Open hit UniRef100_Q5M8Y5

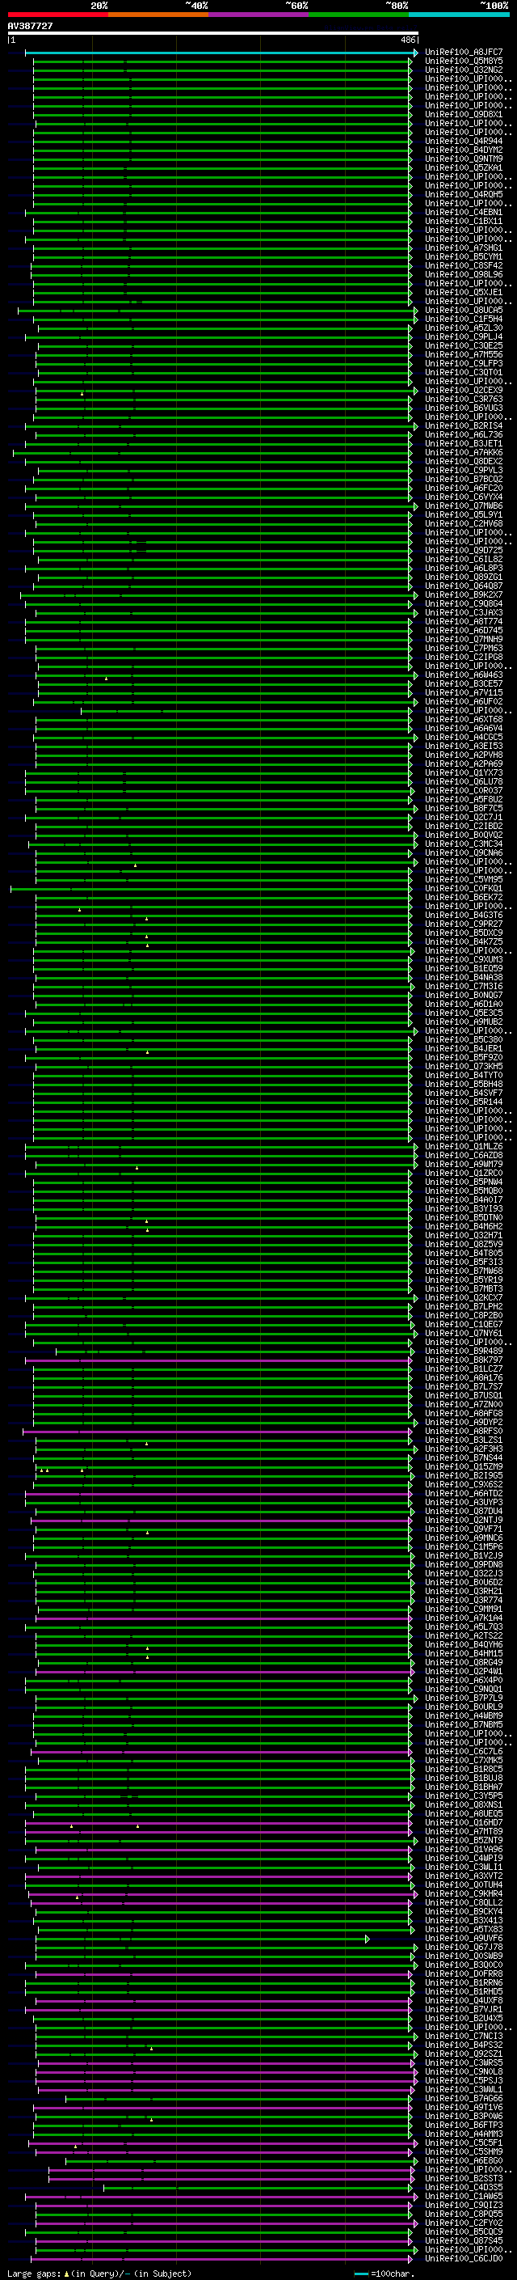[x=464, y=61]
